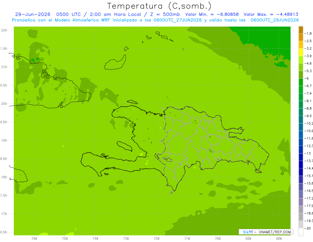This screenshot has height=242, width=313.
Task: Click the "76W" longitude label
Action: coord(34,238)
